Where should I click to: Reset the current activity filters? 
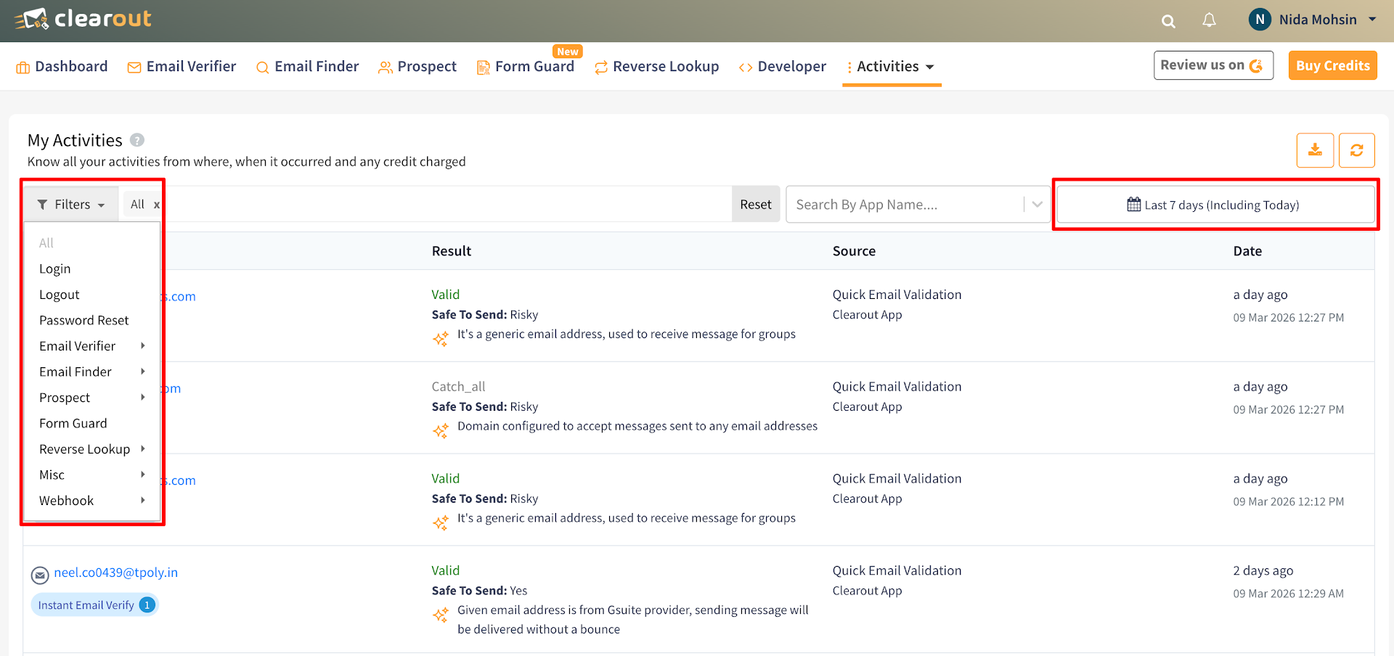[x=756, y=204]
